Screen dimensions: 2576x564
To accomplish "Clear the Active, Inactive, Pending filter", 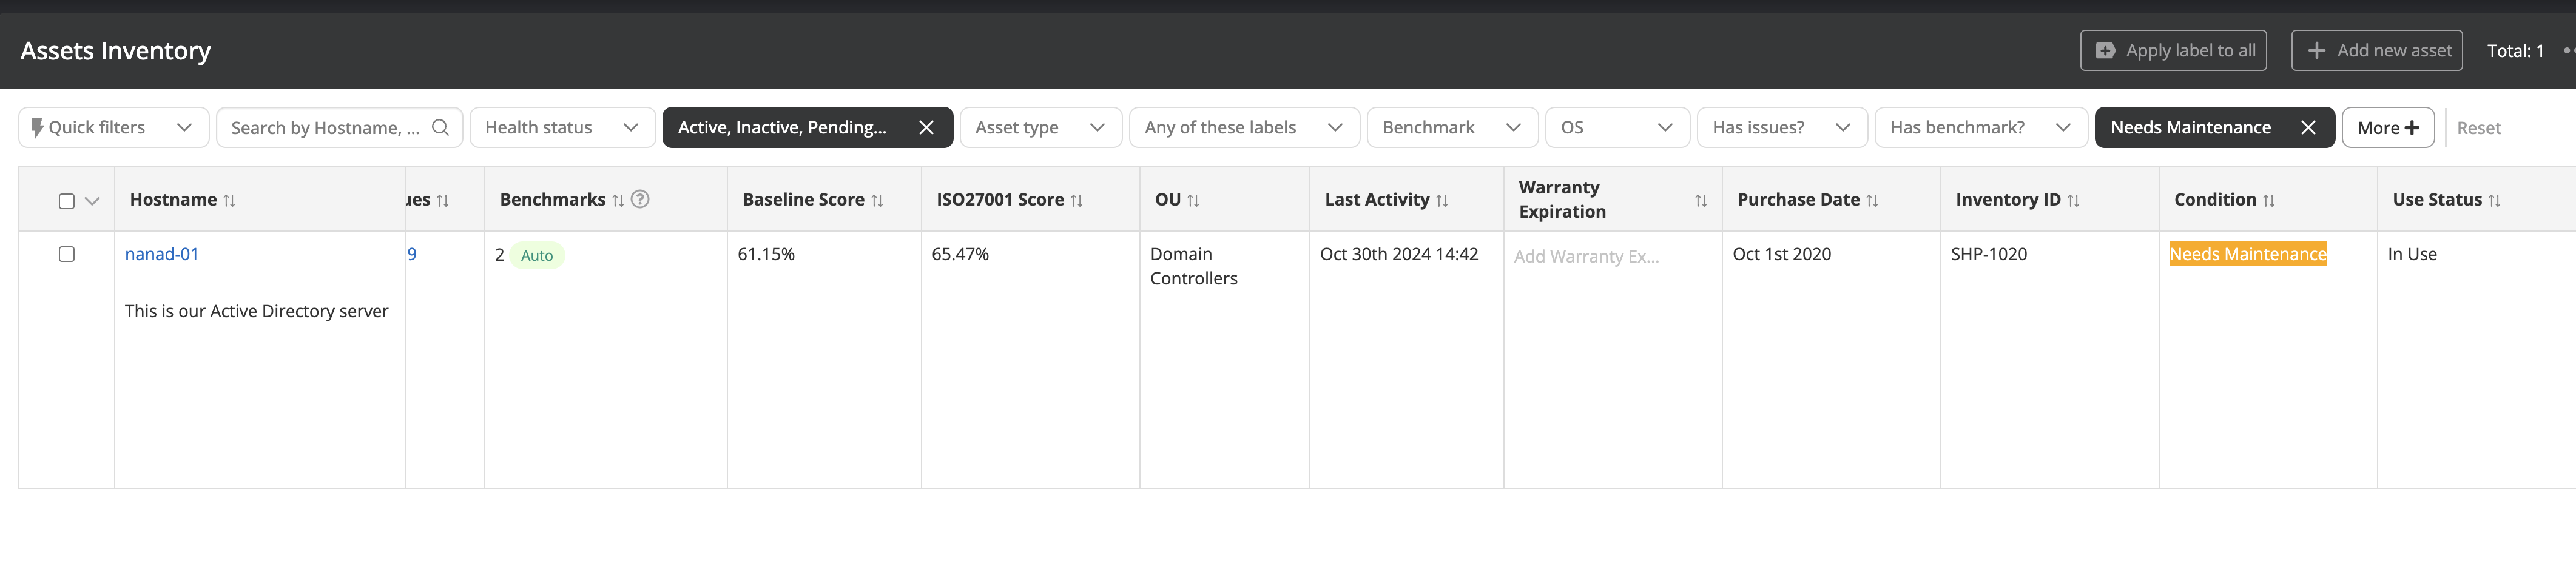I will pyautogui.click(x=926, y=127).
